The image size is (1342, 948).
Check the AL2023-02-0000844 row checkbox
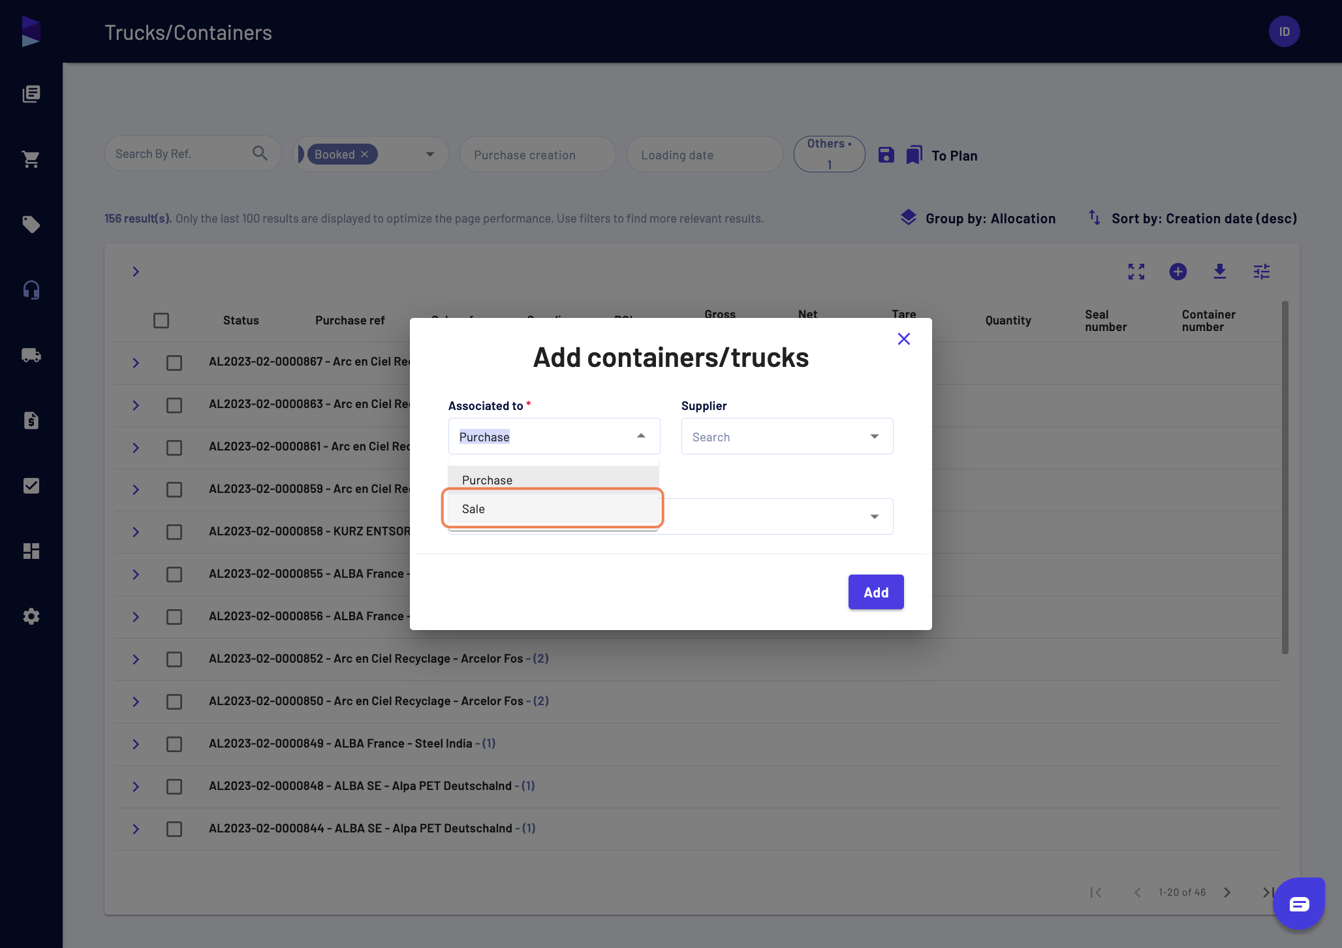pyautogui.click(x=174, y=829)
